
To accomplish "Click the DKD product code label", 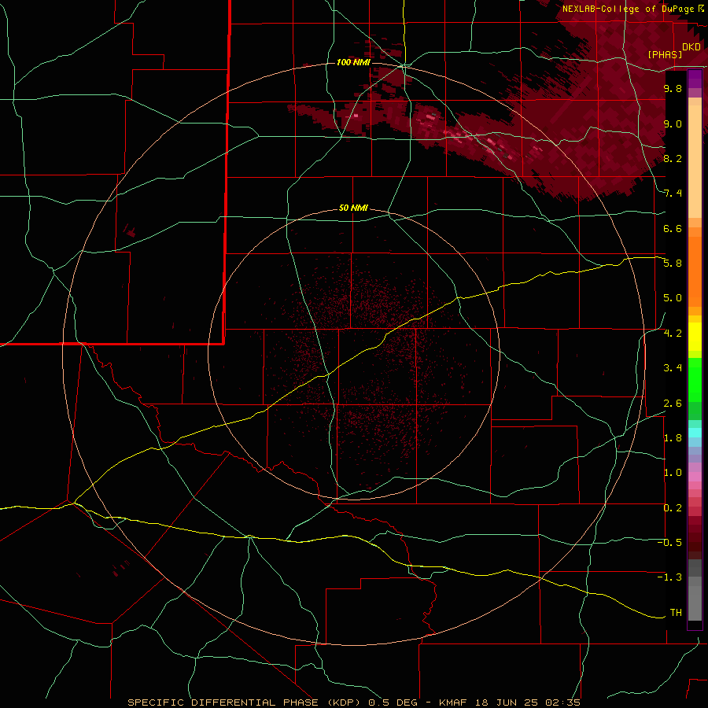I will (691, 47).
